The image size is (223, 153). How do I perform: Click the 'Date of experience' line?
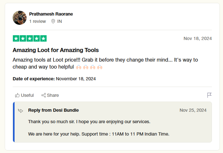[x=54, y=79]
